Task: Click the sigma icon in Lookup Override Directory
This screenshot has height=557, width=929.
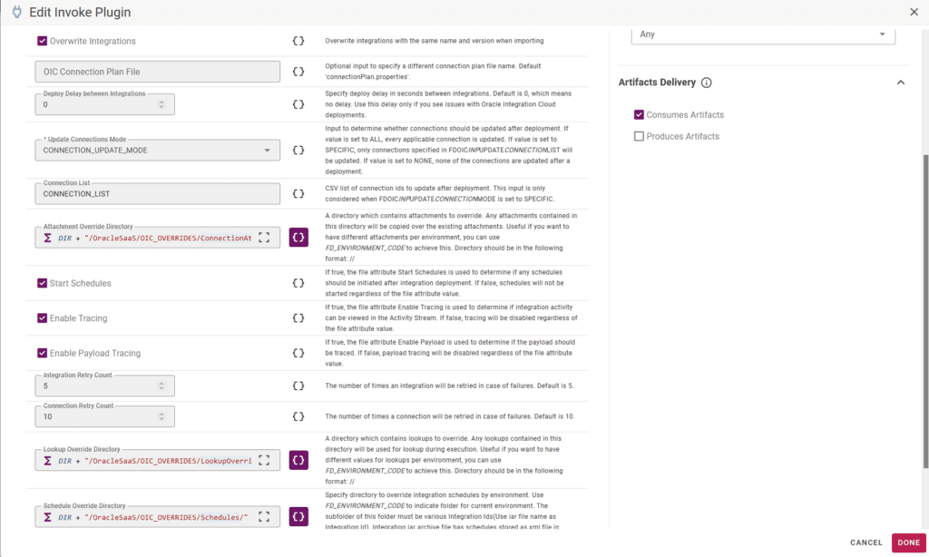Action: coord(47,461)
